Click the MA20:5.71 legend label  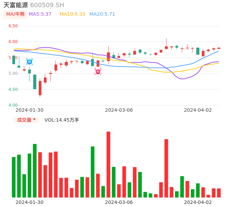point(102,14)
